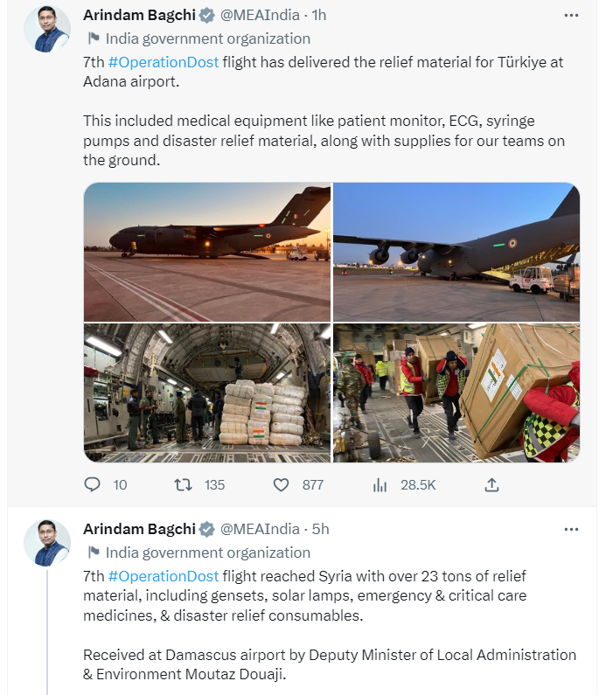Screen dimensions: 599x695
Task: View analytics for the 28.5K views tweet
Action: [380, 484]
